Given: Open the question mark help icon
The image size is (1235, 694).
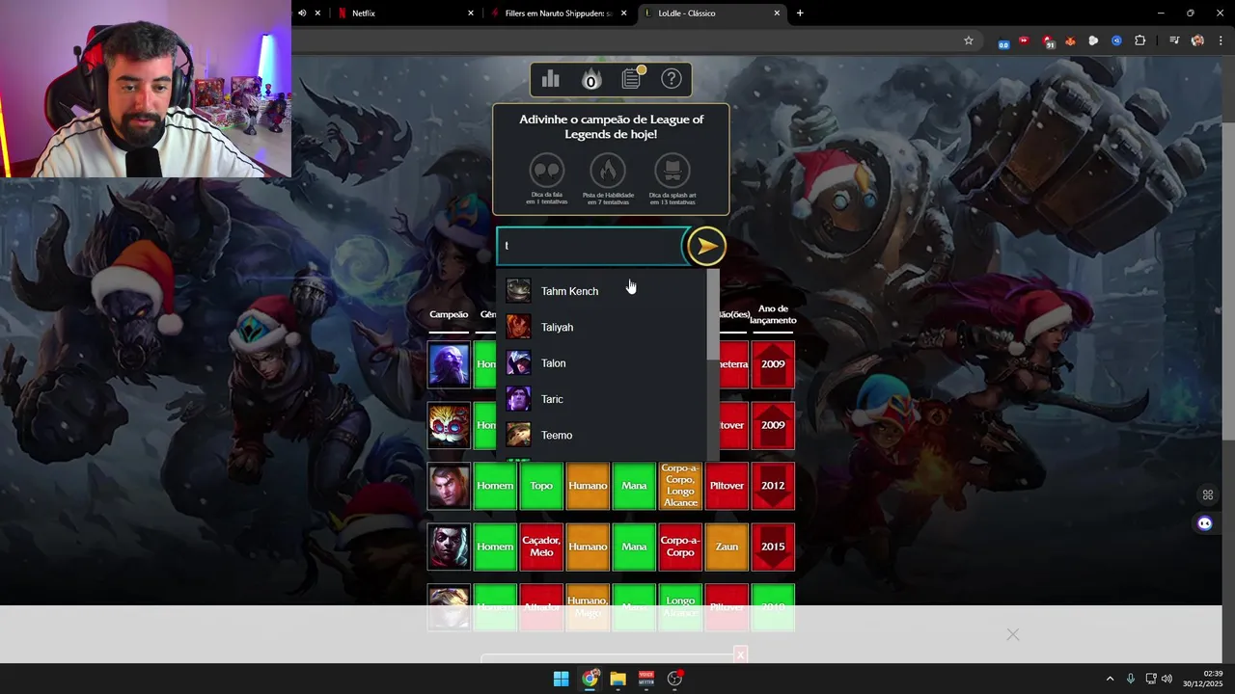Looking at the screenshot, I should coord(672,79).
